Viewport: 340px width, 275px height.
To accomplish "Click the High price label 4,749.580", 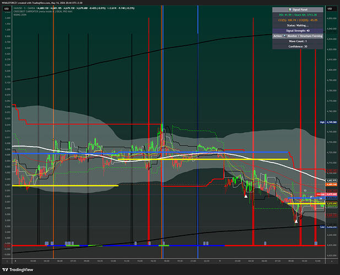I will coord(332,122).
